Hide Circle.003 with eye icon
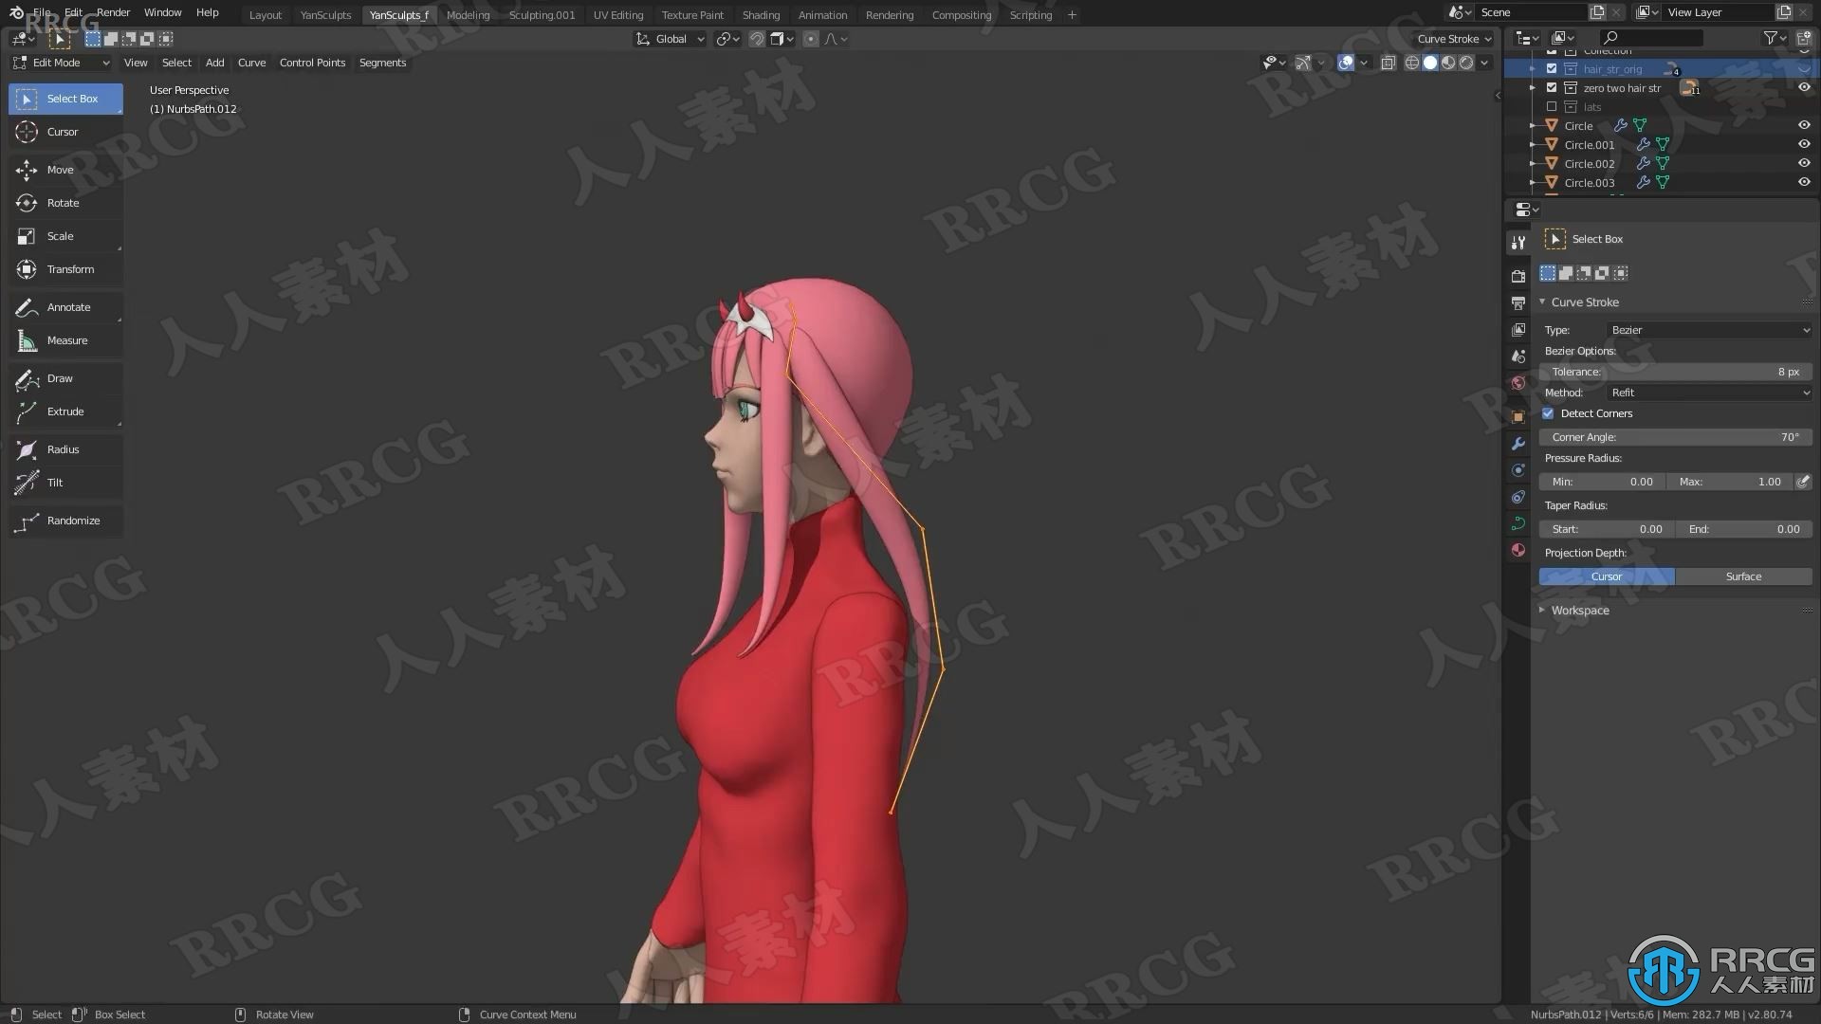Image resolution: width=1821 pixels, height=1024 pixels. click(1804, 182)
